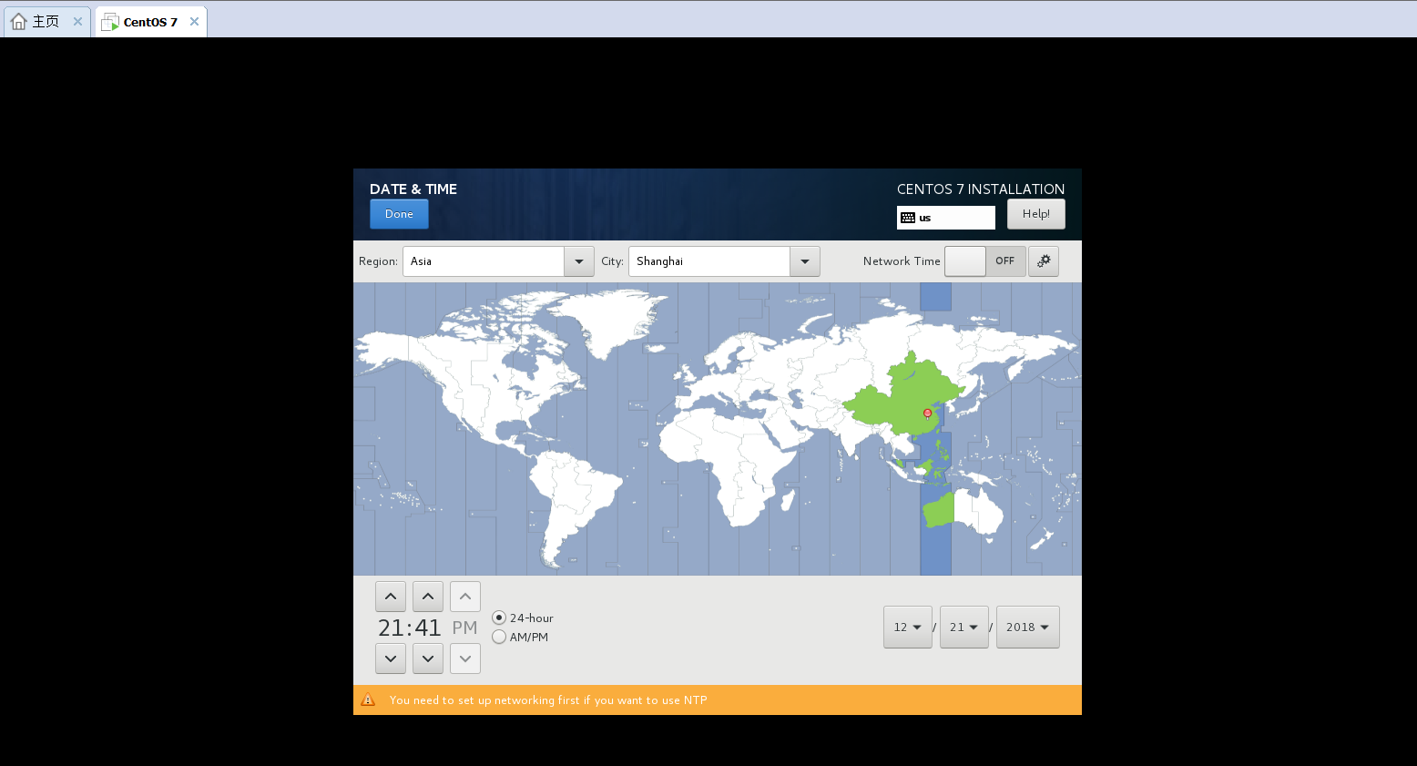Increase hours with the up arrow

pos(391,597)
